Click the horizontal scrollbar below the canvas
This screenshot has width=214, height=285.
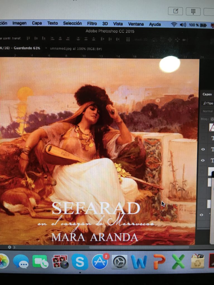point(139,247)
